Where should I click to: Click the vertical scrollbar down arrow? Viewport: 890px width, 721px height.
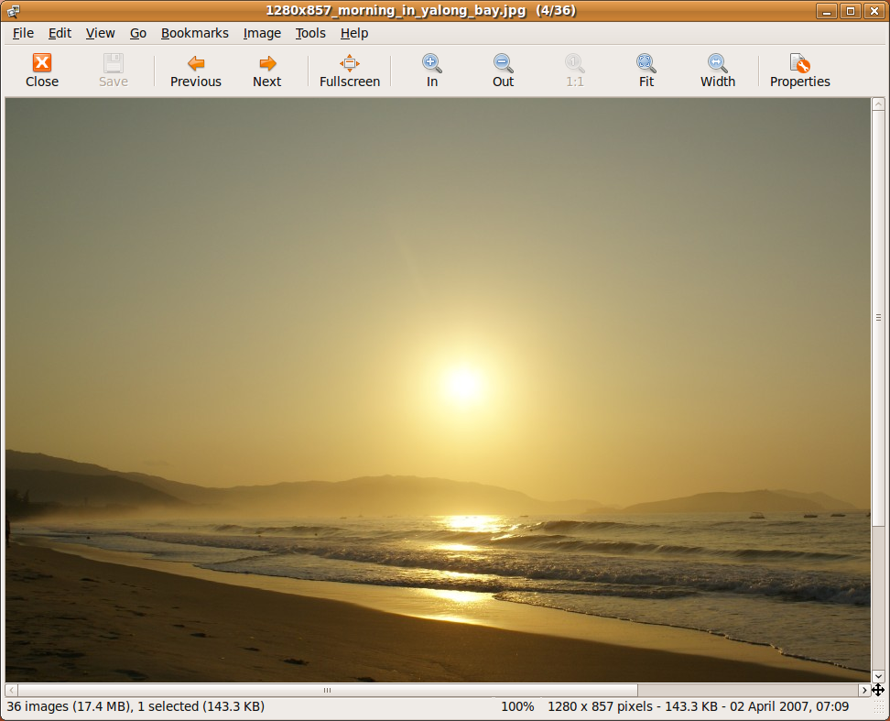tap(878, 676)
